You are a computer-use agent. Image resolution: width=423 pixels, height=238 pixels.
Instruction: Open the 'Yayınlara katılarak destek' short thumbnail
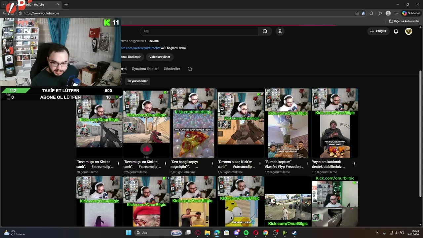click(x=335, y=123)
